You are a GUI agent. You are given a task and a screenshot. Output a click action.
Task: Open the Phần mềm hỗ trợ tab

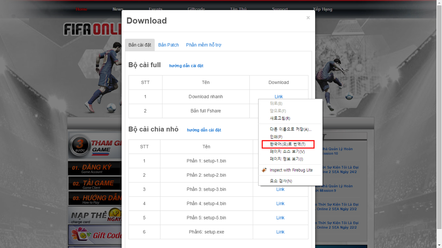click(203, 45)
